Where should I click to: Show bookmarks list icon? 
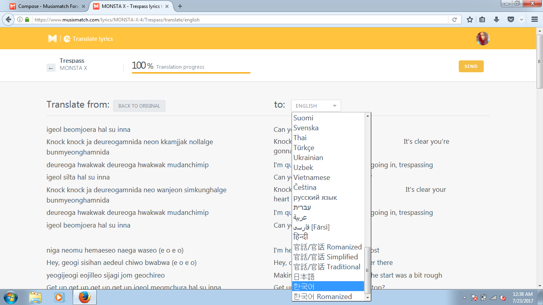coord(482,19)
